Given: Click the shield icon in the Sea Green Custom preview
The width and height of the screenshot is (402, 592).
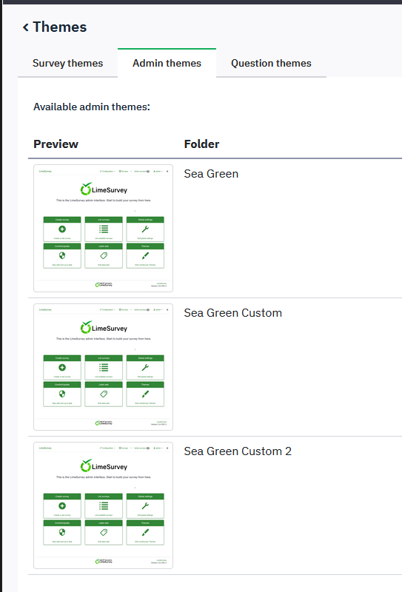Looking at the screenshot, I should pyautogui.click(x=62, y=394).
